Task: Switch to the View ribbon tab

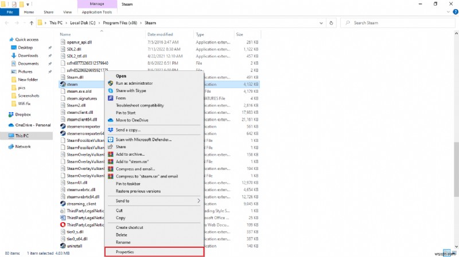Action: coord(67,12)
